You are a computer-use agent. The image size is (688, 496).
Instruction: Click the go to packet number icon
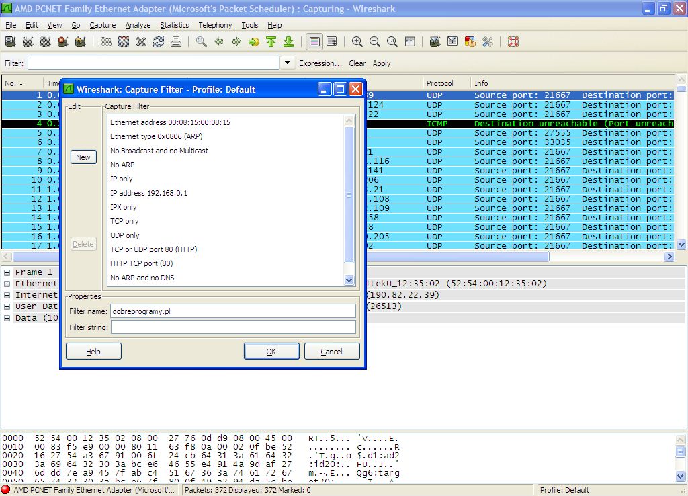tap(253, 42)
